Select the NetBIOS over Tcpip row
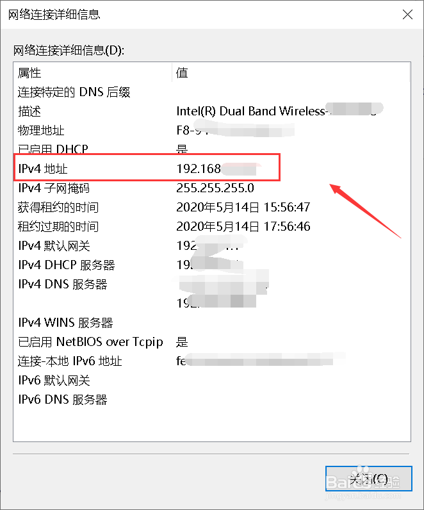This screenshot has height=510, width=424. [211, 342]
